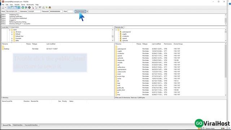Sort remote list by Owner/Group column
Screen dimensions: 231x130
(178, 44)
